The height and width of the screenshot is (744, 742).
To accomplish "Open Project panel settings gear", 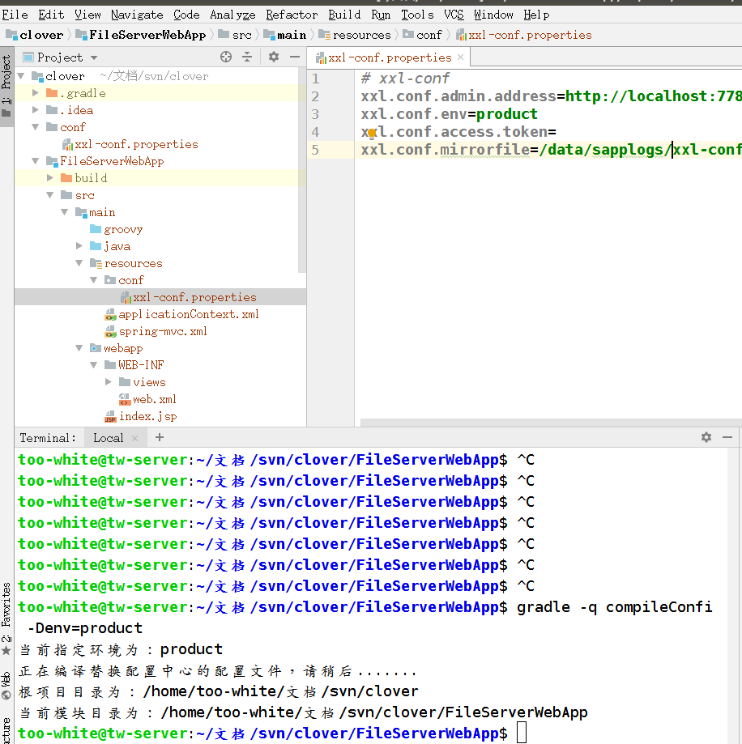I will (274, 57).
